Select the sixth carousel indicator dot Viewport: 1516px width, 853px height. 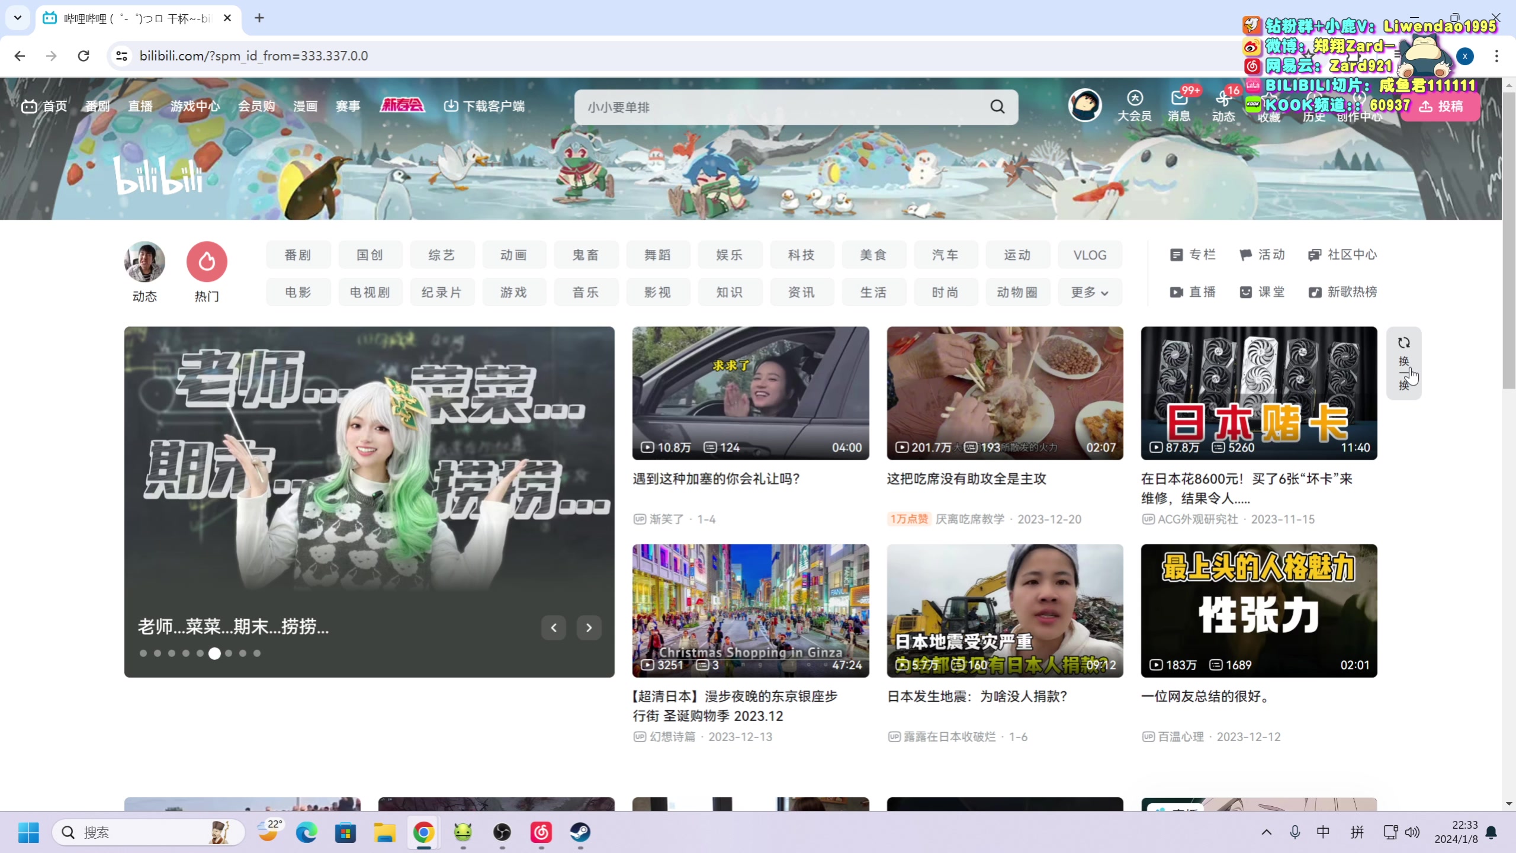pos(214,653)
